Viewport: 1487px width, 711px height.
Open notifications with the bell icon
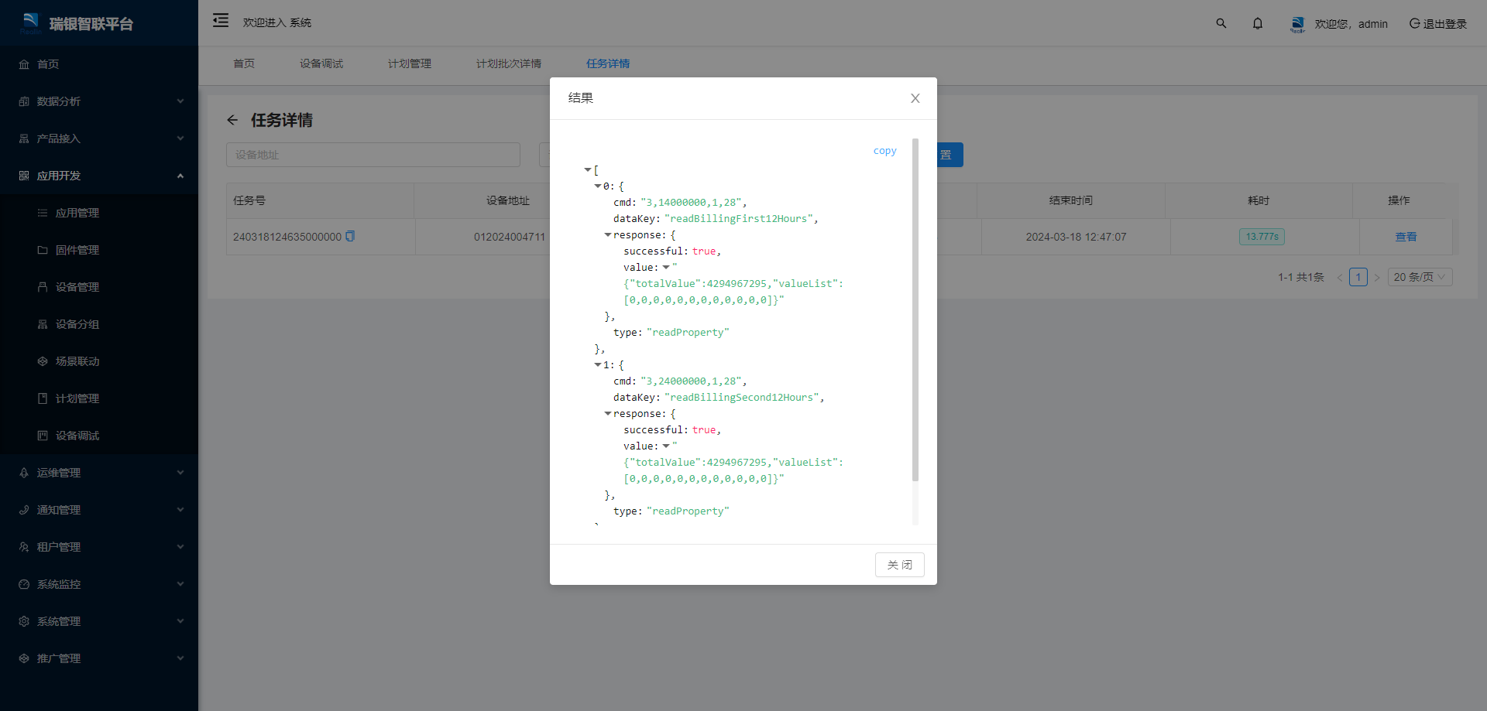coord(1258,23)
